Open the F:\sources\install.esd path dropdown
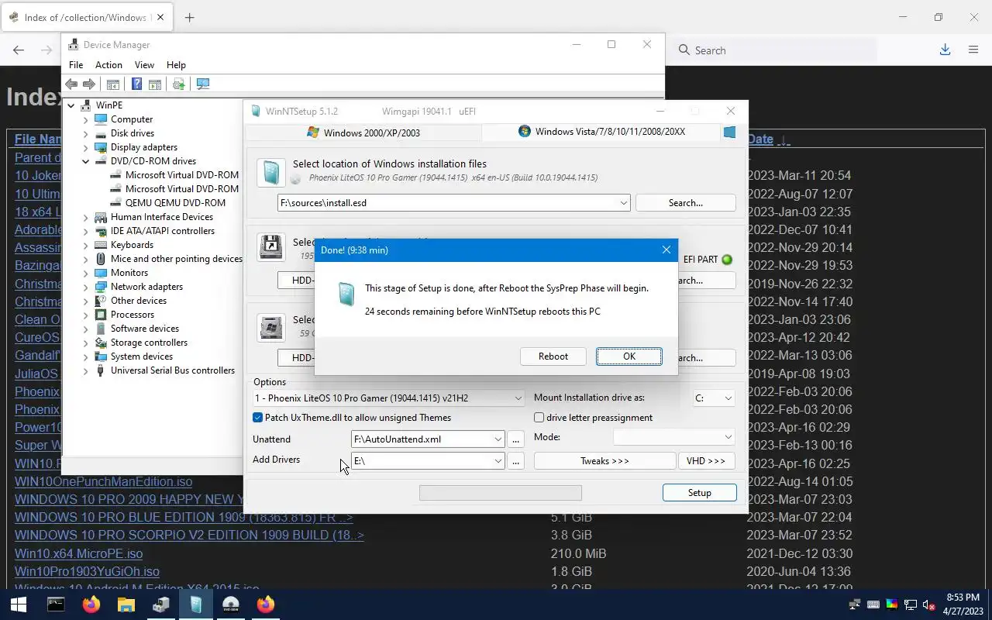Viewport: 992px width, 620px height. tap(624, 203)
